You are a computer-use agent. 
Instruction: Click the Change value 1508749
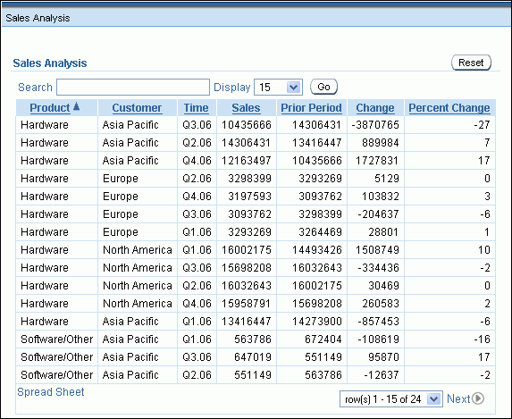[x=377, y=250]
